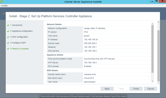166x98 pixels.
Task: Select the IP address 192.168.109.30
Action: pyautogui.click(x=91, y=39)
